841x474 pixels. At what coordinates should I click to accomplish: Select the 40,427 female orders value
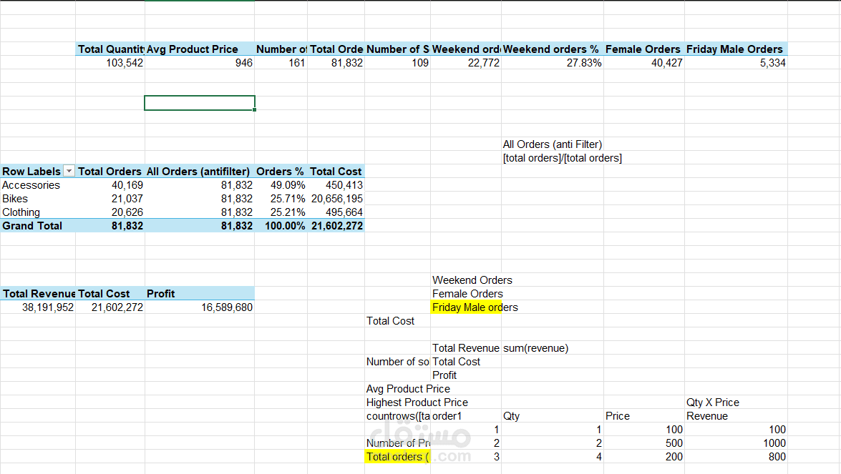(643, 63)
